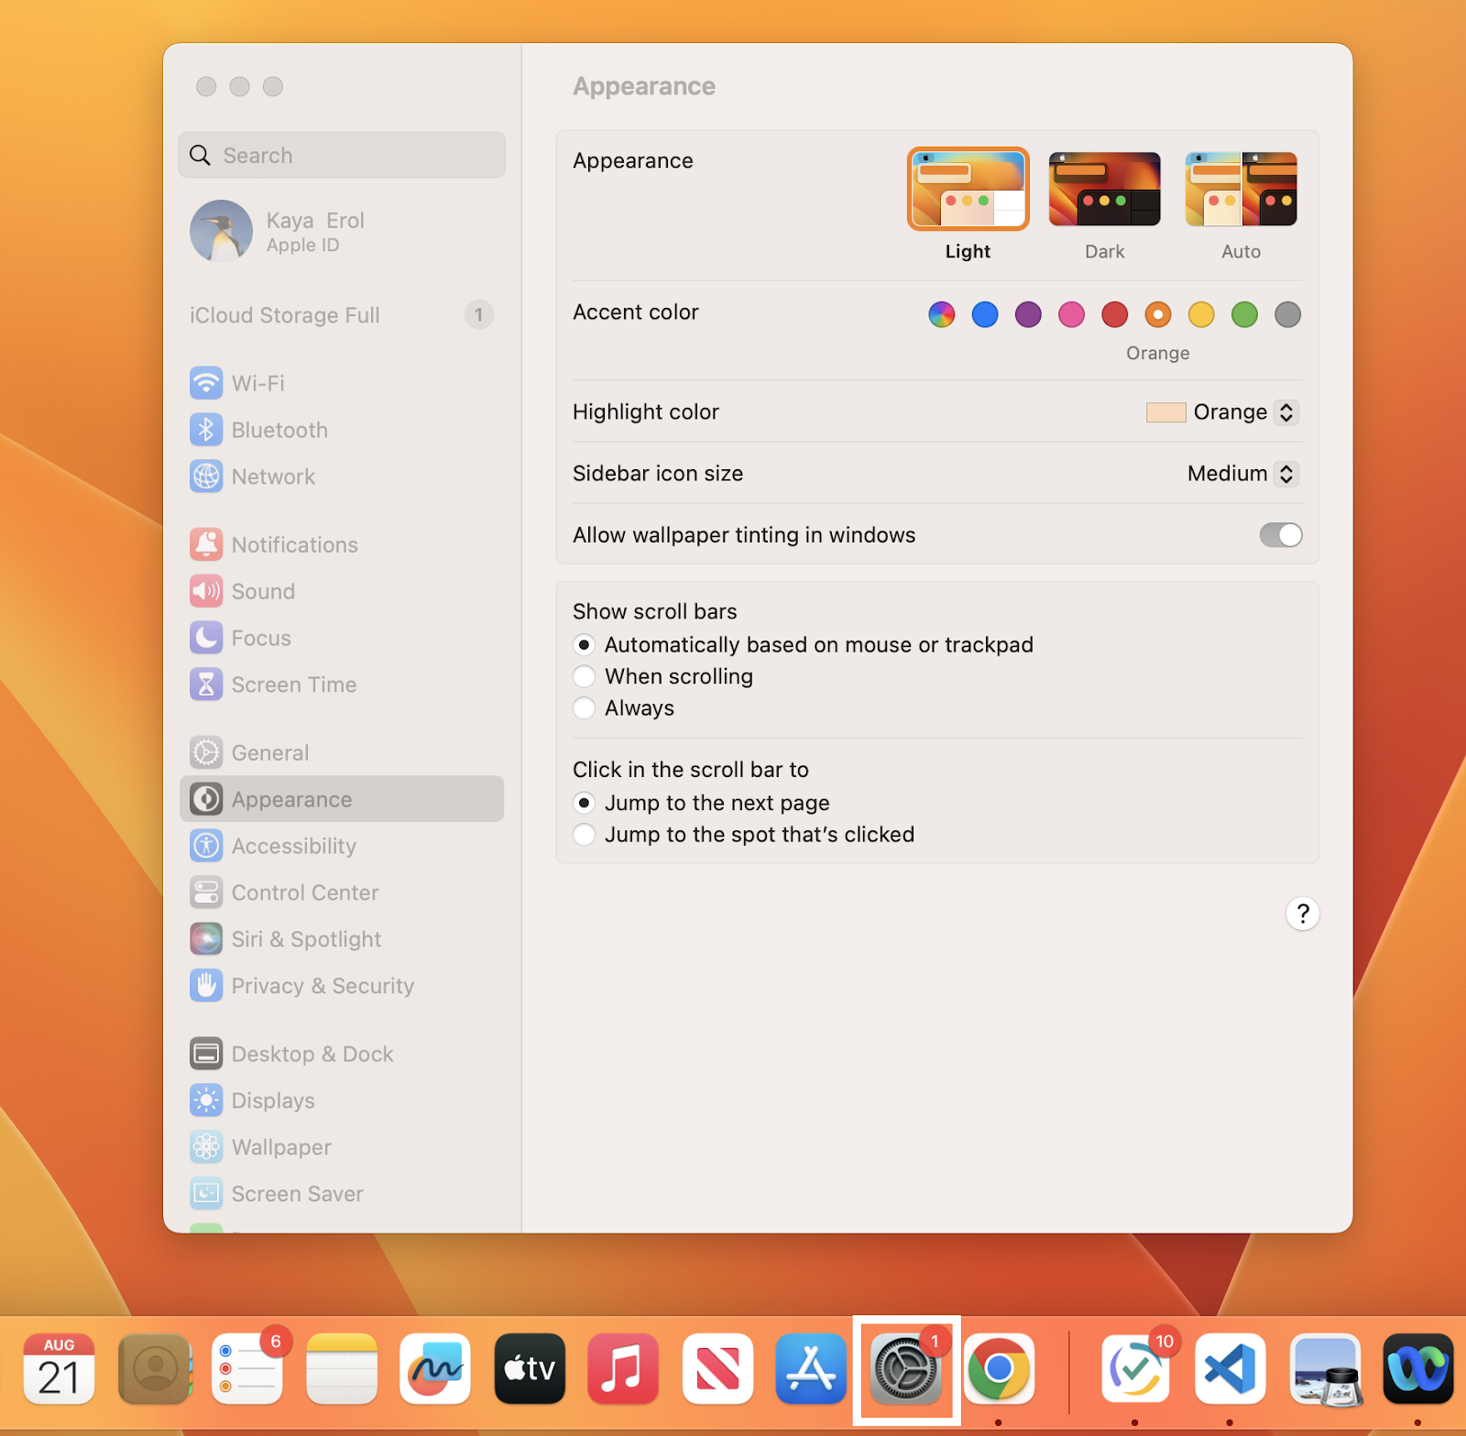Open Screen Time hourglass icon
1466x1436 pixels.
[206, 685]
